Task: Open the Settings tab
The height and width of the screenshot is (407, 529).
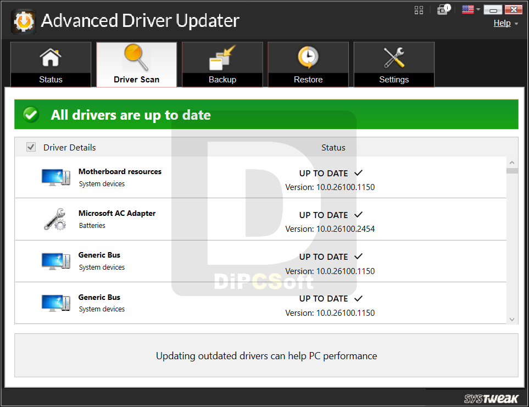Action: (x=394, y=64)
